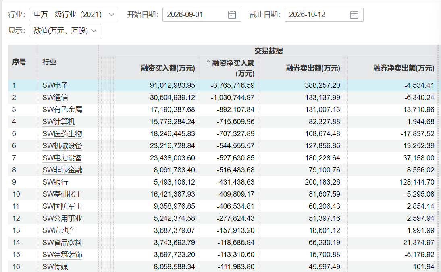Select cell value 37,158.00
This screenshot has width=441, height=272.
(x=419, y=158)
